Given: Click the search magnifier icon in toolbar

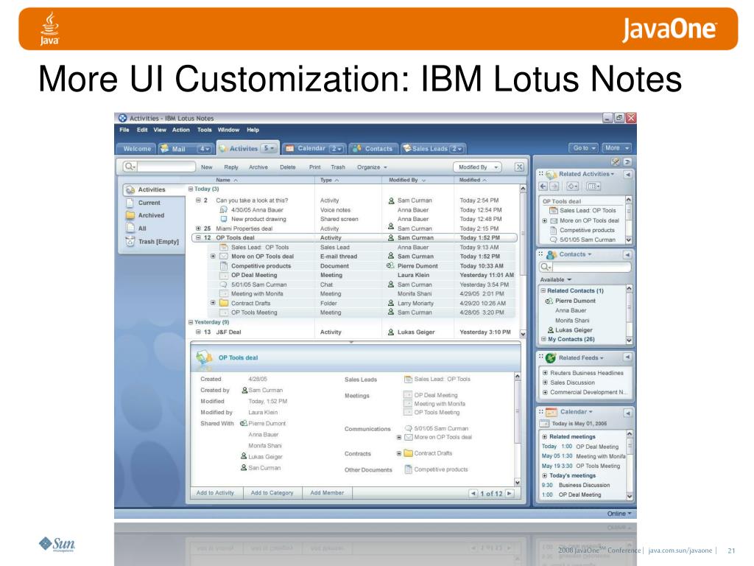Looking at the screenshot, I should click(129, 167).
